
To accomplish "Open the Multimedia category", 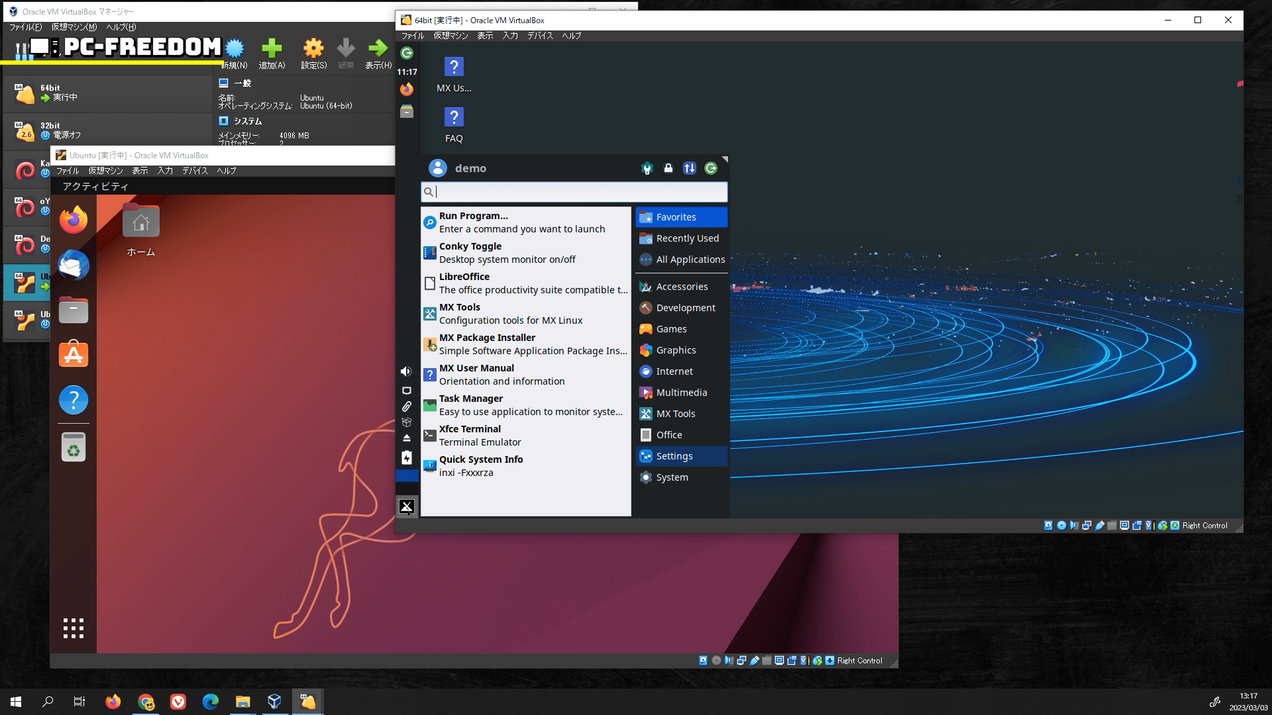I will 681,393.
